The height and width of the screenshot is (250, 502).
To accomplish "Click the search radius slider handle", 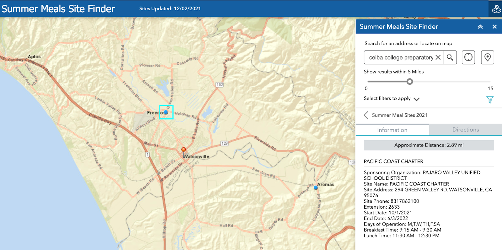I will pos(410,82).
